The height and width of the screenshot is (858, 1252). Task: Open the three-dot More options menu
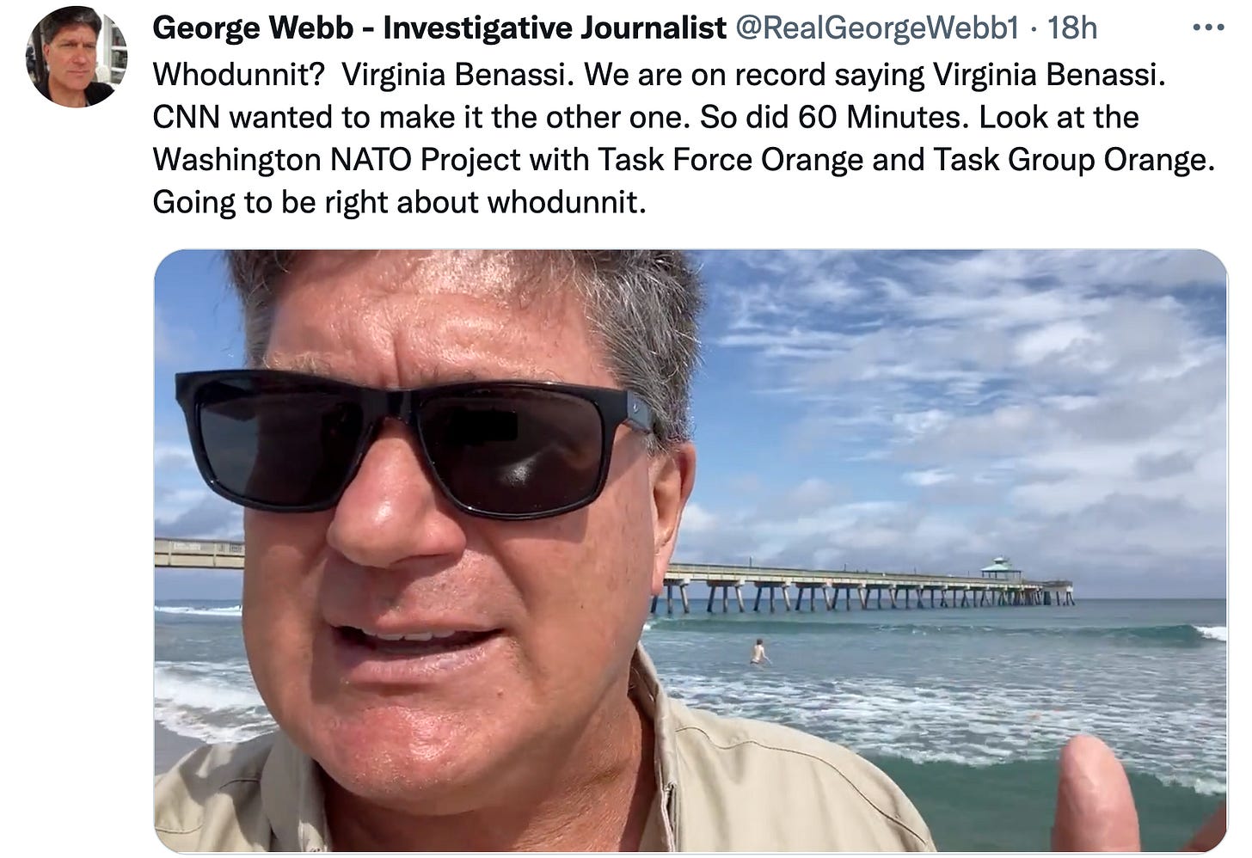click(1208, 28)
